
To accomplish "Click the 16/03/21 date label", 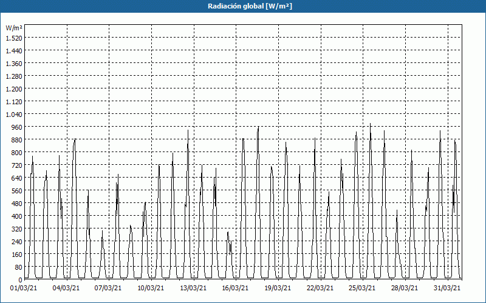I will click(235, 288).
